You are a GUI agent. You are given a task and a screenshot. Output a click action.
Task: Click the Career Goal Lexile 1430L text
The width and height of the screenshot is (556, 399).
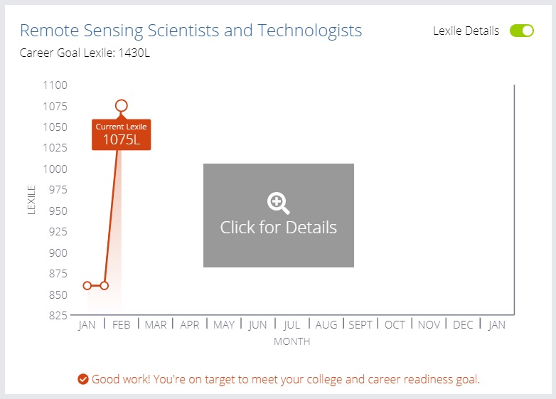click(85, 53)
